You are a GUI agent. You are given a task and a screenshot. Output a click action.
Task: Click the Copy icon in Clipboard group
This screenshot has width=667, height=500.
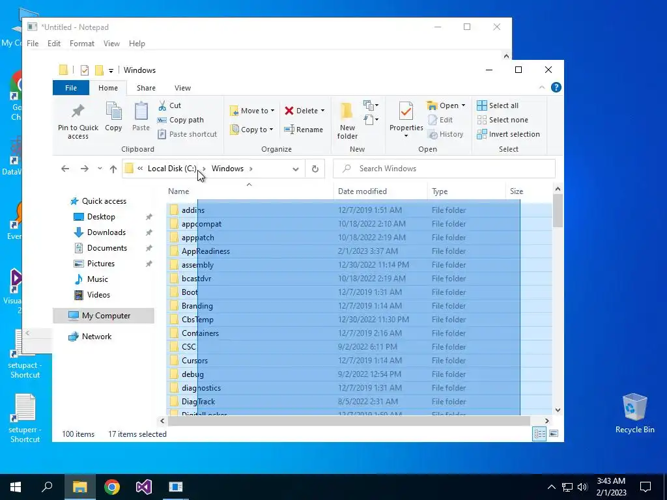(x=113, y=111)
